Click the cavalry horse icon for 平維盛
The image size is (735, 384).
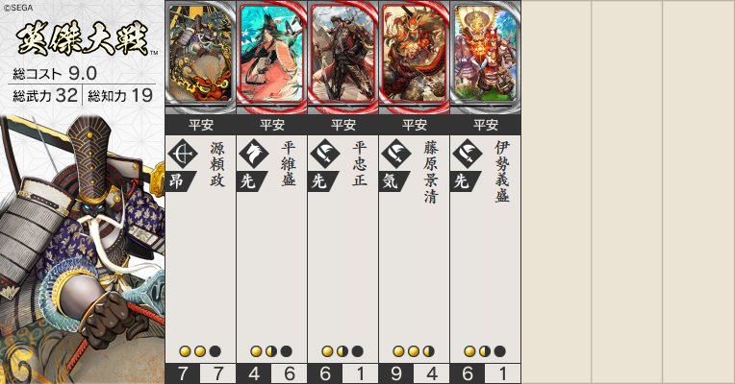tap(254, 154)
